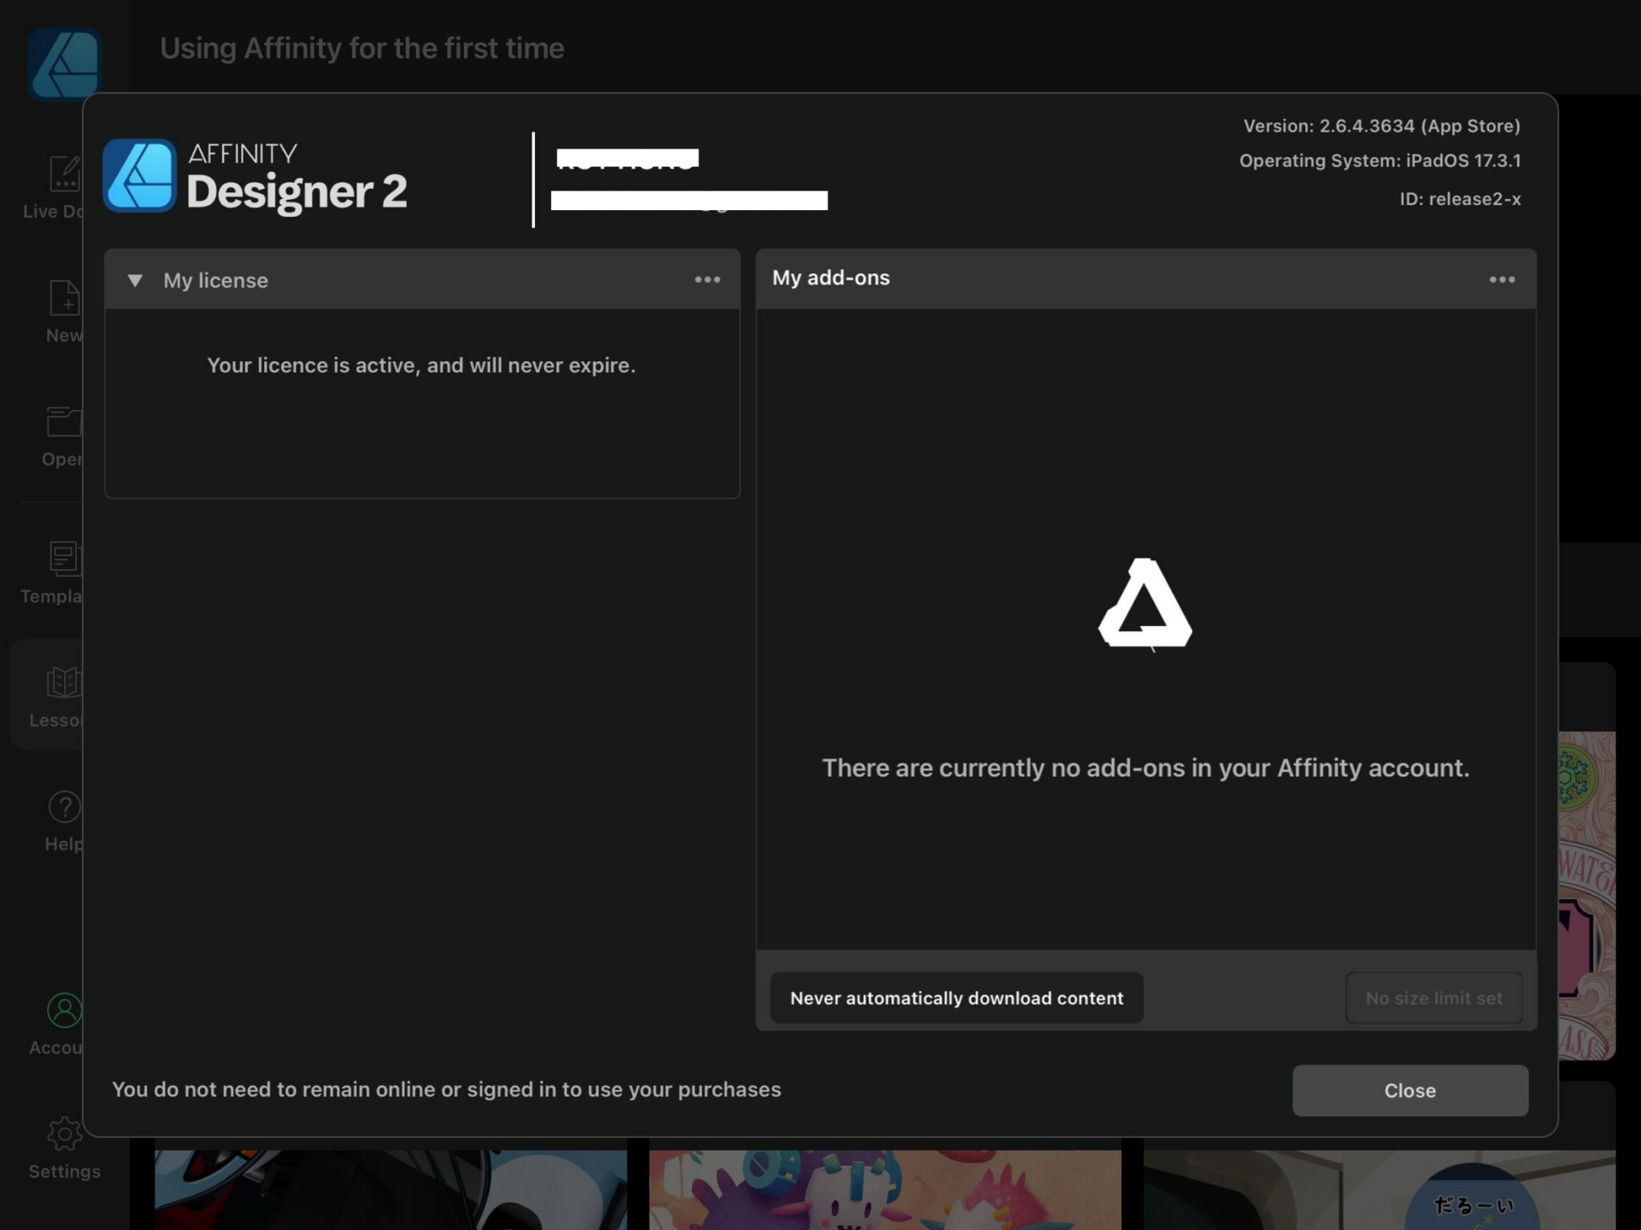Click the No size limit set field
The height and width of the screenshot is (1230, 1641).
(1433, 998)
